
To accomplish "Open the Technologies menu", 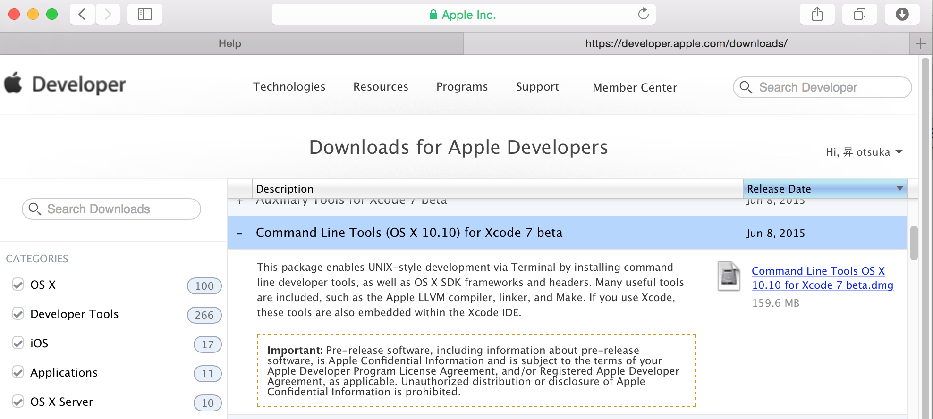I will click(289, 87).
